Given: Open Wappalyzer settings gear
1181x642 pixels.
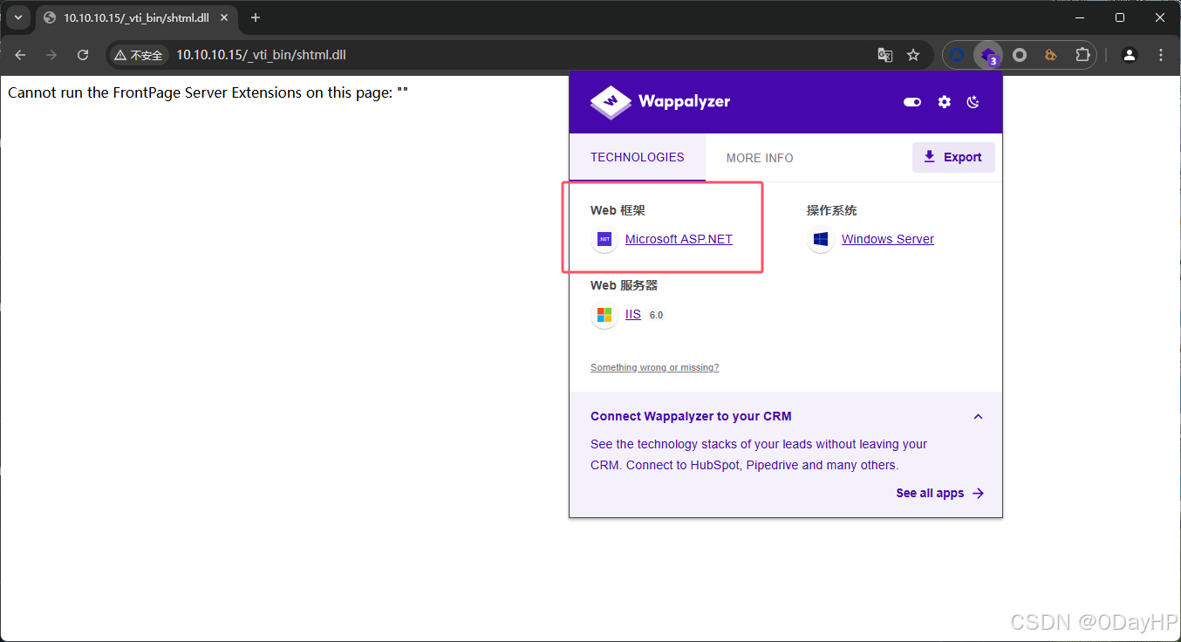Looking at the screenshot, I should [945, 102].
